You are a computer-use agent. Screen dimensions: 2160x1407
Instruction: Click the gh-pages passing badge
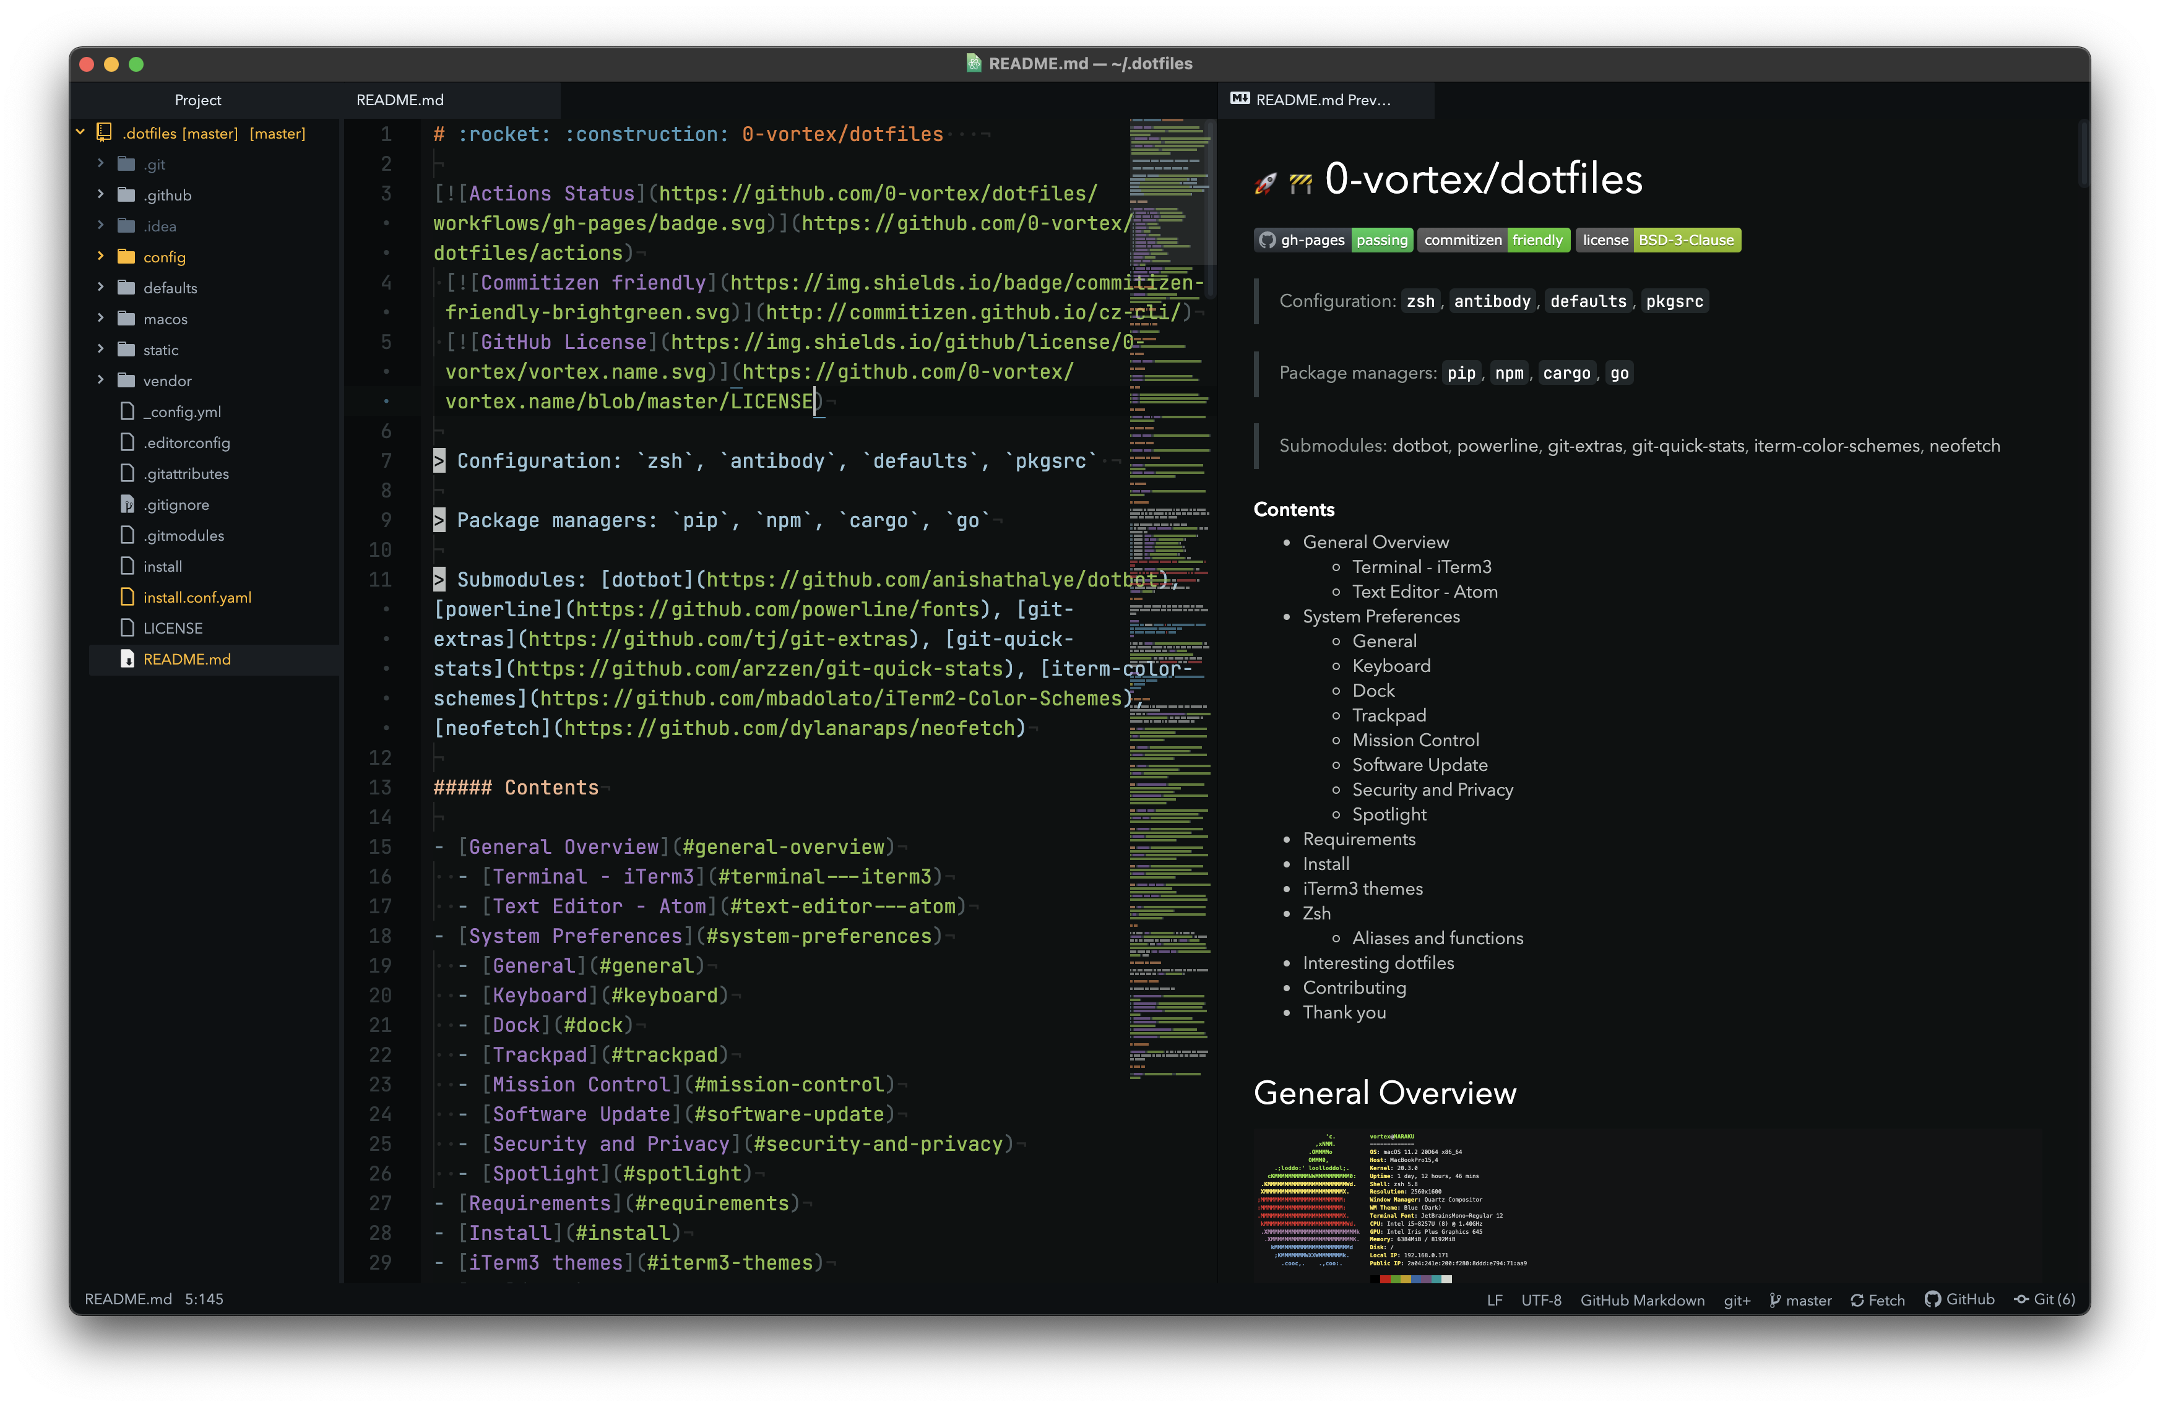click(x=1333, y=241)
